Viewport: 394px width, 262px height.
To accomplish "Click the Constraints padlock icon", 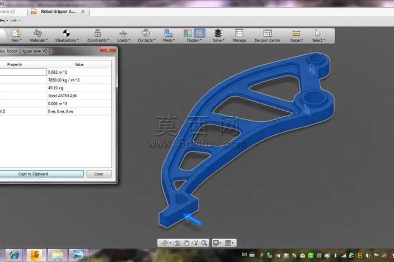I will pyautogui.click(x=97, y=33).
